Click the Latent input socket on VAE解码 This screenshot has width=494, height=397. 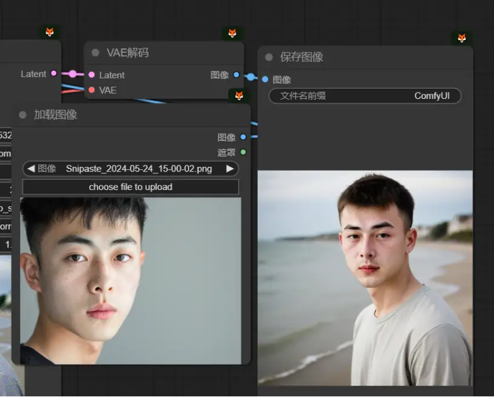[x=92, y=75]
